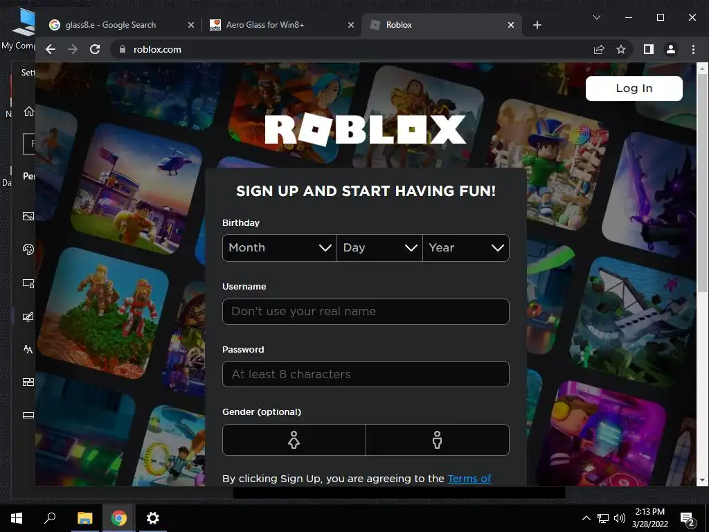Close the Aero Glass for Win8+ tab
Image resolution: width=709 pixels, height=532 pixels.
(351, 25)
